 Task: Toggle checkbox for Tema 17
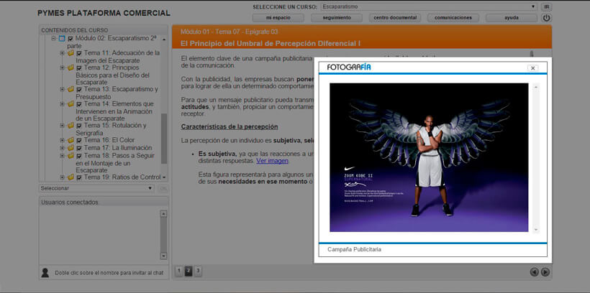click(x=79, y=148)
